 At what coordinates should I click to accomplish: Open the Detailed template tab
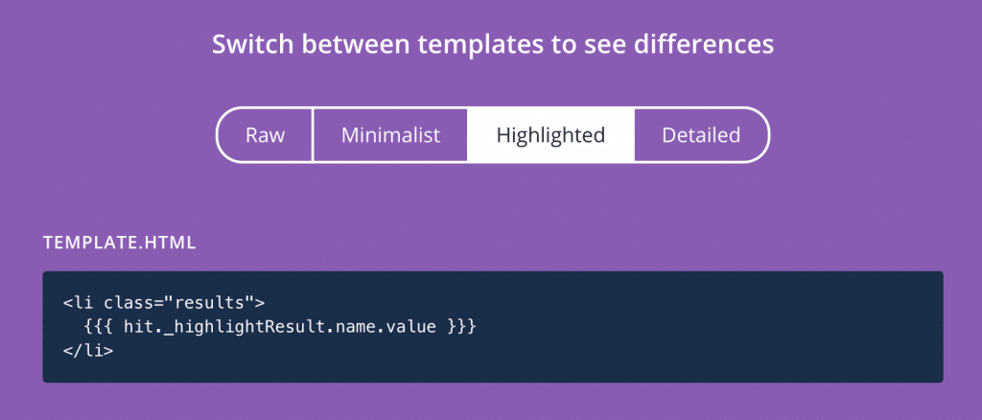[x=701, y=135]
